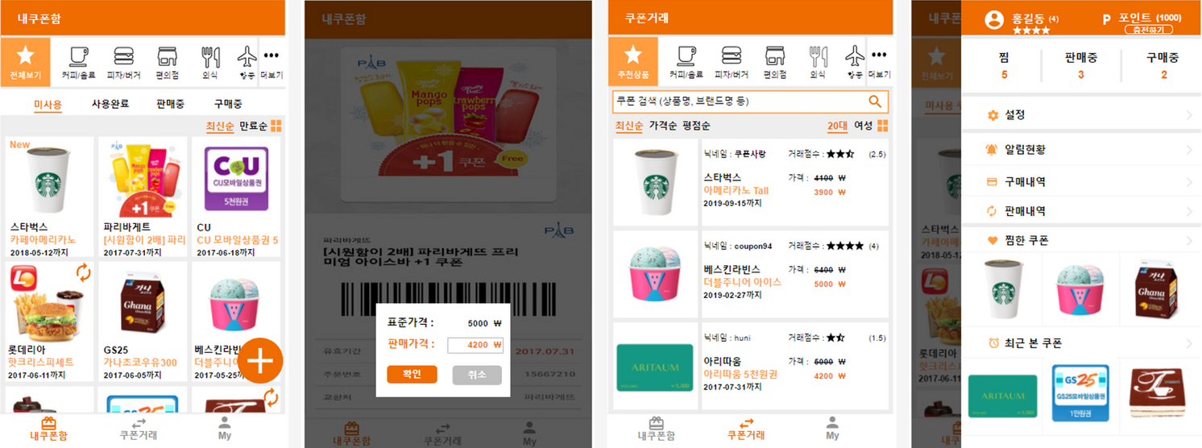The width and height of the screenshot is (1202, 448).
Task: Click the bell icon beside 알림현황
Action: tap(992, 149)
